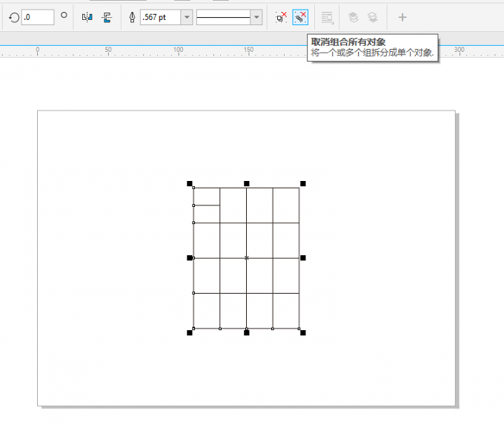Click the text wrap icon
504x425 pixels.
pyautogui.click(x=327, y=16)
